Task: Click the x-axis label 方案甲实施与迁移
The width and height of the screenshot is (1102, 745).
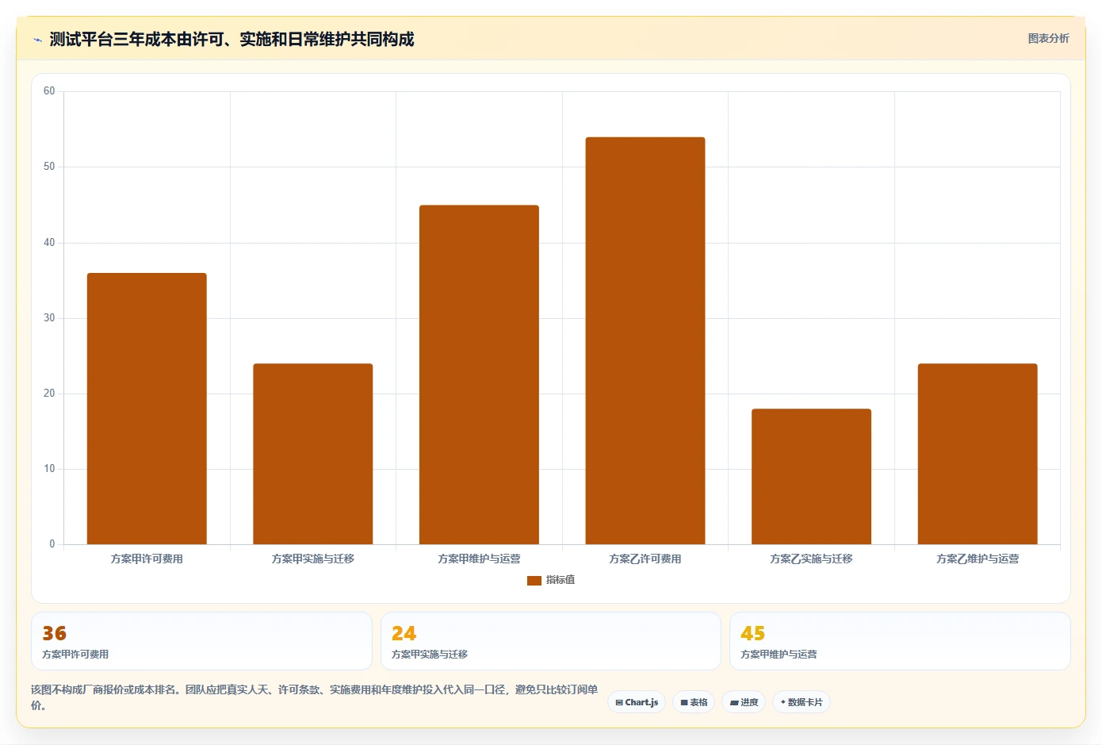Action: pyautogui.click(x=313, y=559)
